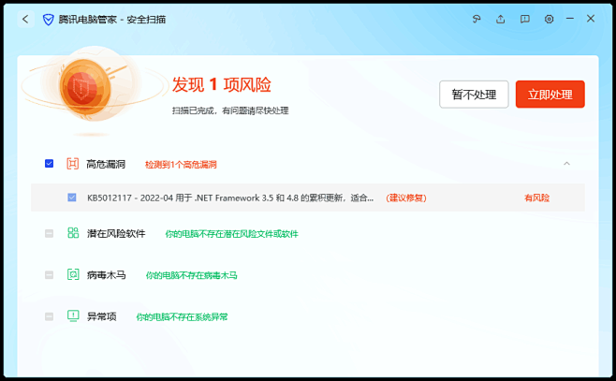The height and width of the screenshot is (381, 616).
Task: Uncheck the 高危漏洞 checkbox
Action: coord(49,164)
